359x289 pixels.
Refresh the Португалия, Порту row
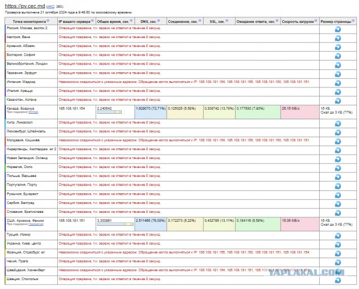point(338,186)
